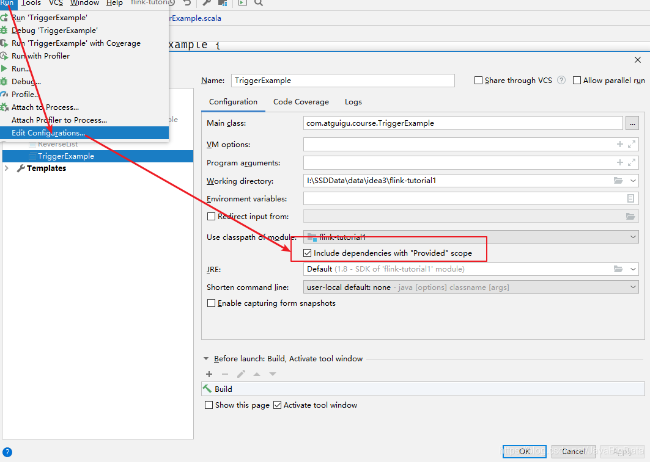Choose Edit Configurations... in Run menu
This screenshot has height=462, width=650.
coord(84,133)
